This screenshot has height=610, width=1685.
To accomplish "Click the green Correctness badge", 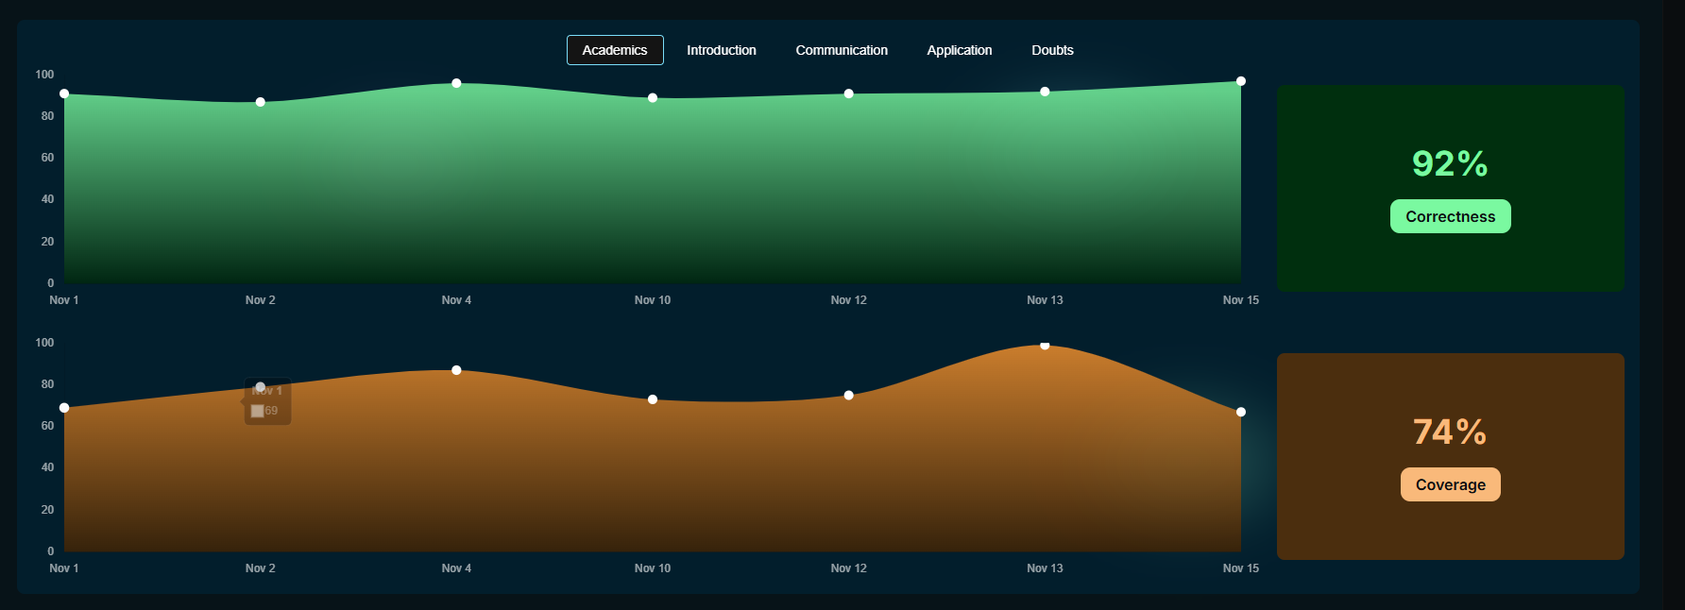I will (x=1450, y=216).
